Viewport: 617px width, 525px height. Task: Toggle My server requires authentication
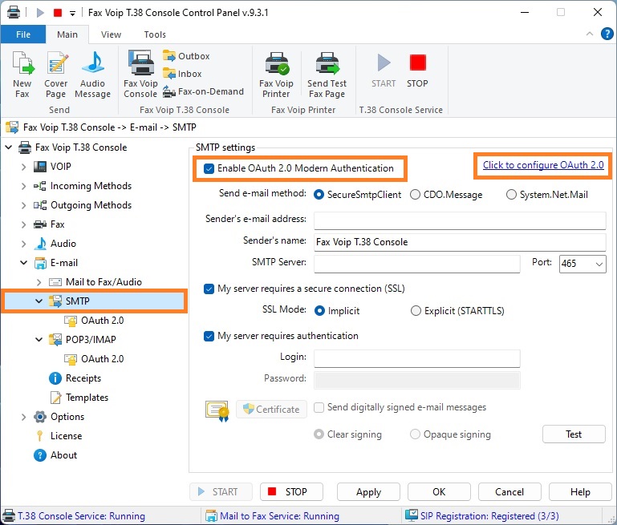(x=209, y=336)
